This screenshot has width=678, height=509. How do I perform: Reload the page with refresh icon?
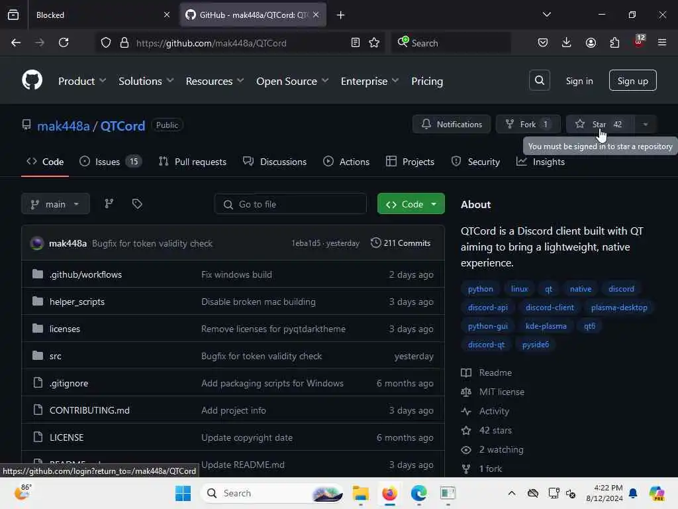coord(64,43)
